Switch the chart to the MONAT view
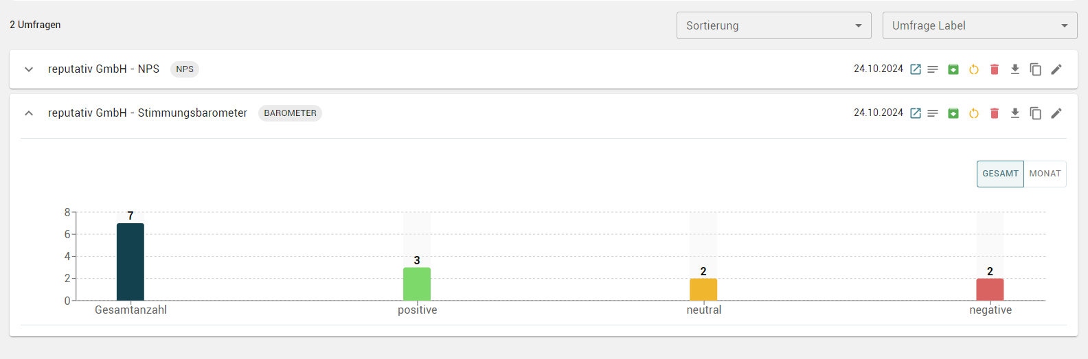The height and width of the screenshot is (359, 1088). (x=1045, y=174)
